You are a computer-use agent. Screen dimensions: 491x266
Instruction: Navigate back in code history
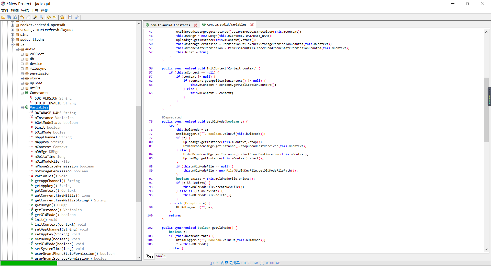click(49, 17)
